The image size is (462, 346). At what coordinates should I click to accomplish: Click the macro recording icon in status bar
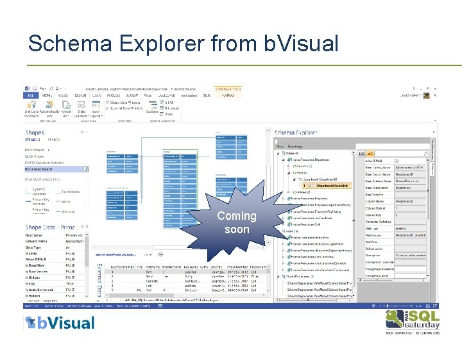(x=160, y=306)
